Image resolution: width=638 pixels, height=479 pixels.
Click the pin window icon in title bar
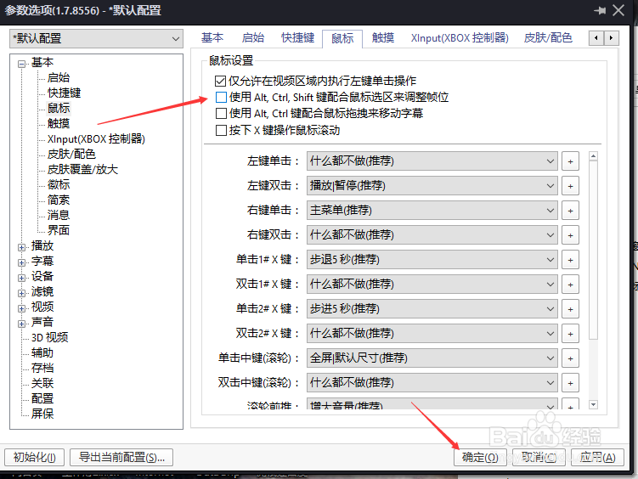600,10
